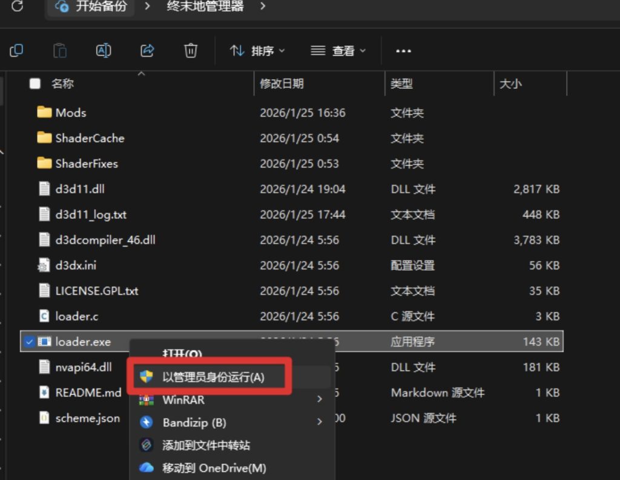Image resolution: width=620 pixels, height=480 pixels.
Task: Click the copy icon in toolbar
Action: pos(16,51)
